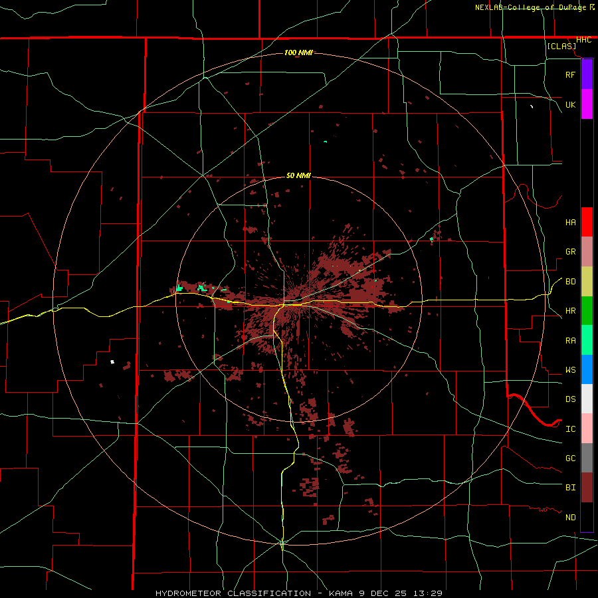This screenshot has height=598, width=598.
Task: Select the white DS legend swatch
Action: (587, 399)
